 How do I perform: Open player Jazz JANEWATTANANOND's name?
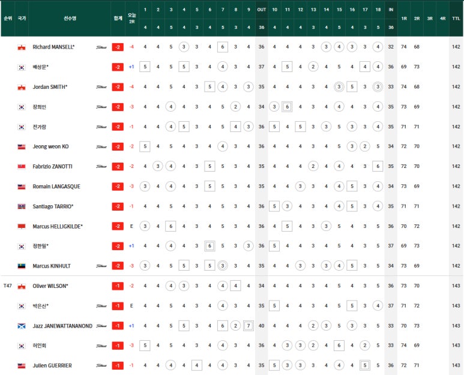tap(62, 326)
